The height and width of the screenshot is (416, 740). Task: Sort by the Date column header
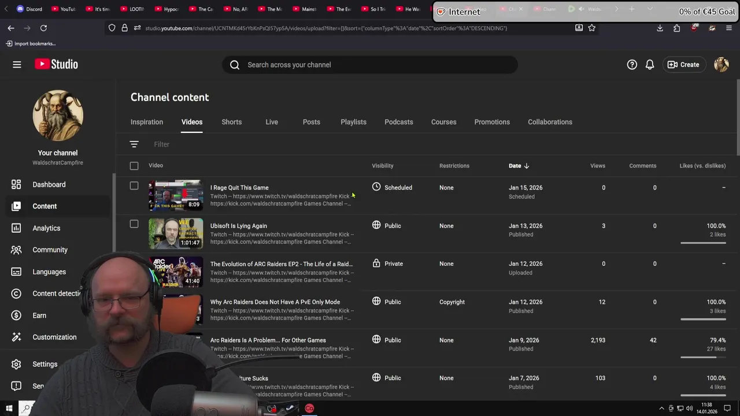(519, 166)
